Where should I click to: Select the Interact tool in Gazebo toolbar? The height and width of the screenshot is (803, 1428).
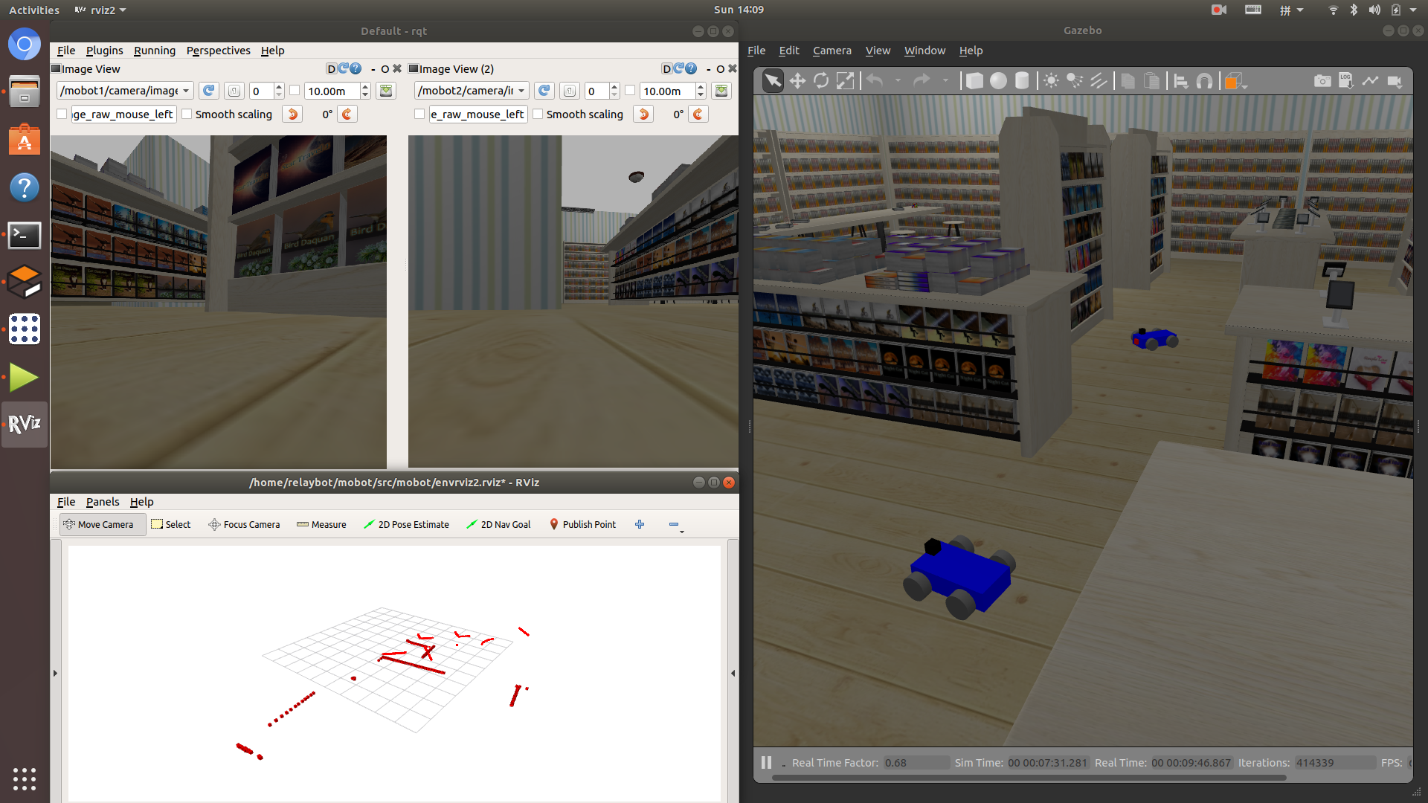tap(773, 80)
